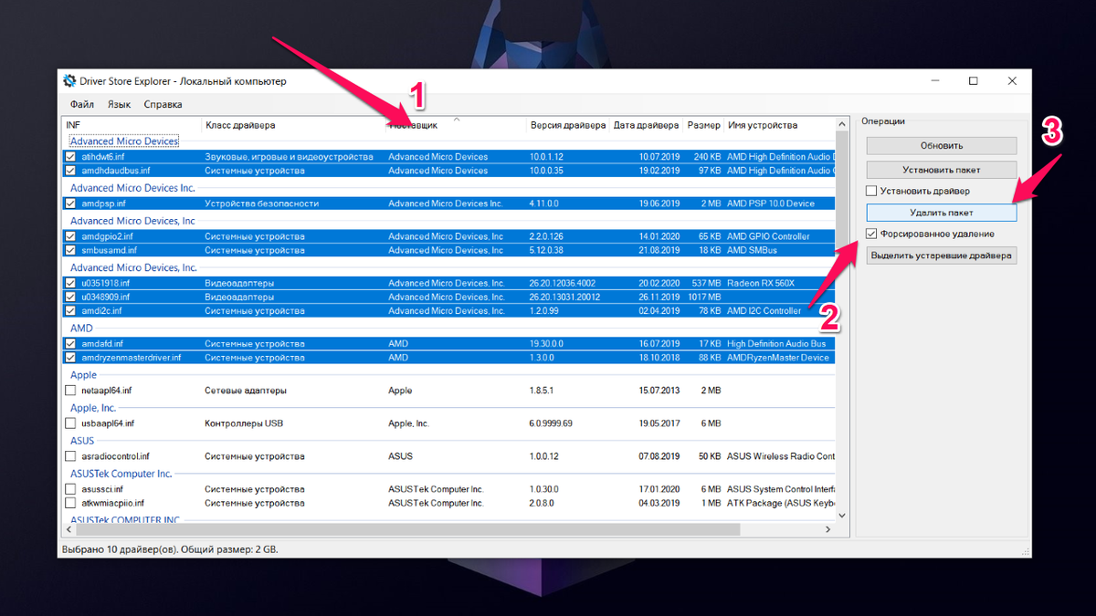Collapse the ASUS group header
The width and height of the screenshot is (1096, 616).
[x=82, y=441]
